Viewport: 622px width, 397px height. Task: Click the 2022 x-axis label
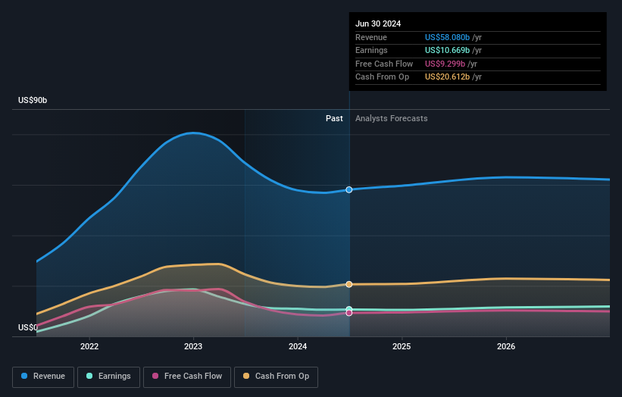pos(89,347)
